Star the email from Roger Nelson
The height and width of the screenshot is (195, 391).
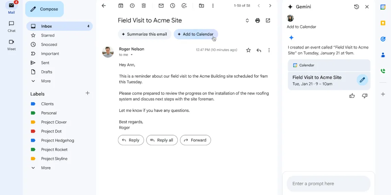[248, 50]
